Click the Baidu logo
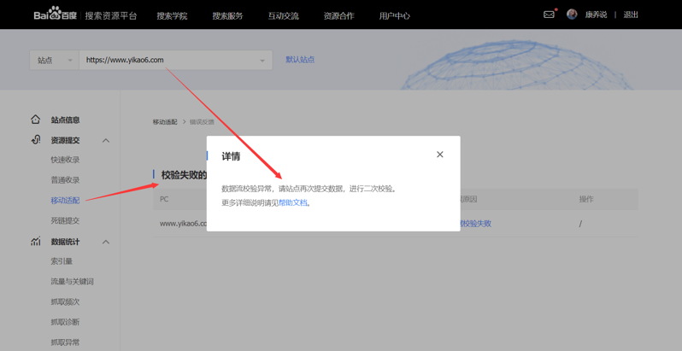 [56, 15]
